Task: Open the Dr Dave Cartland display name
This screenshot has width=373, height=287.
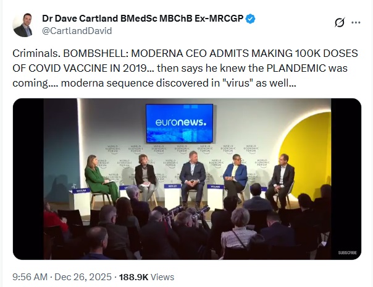Action: (x=141, y=19)
